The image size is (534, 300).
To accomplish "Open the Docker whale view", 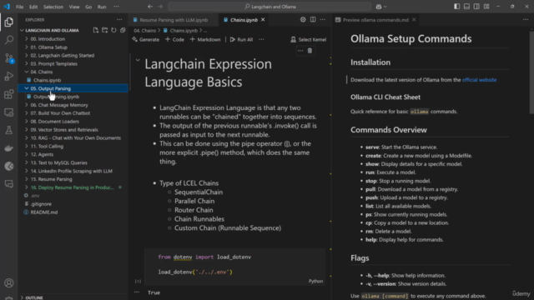I will pos(9,148).
